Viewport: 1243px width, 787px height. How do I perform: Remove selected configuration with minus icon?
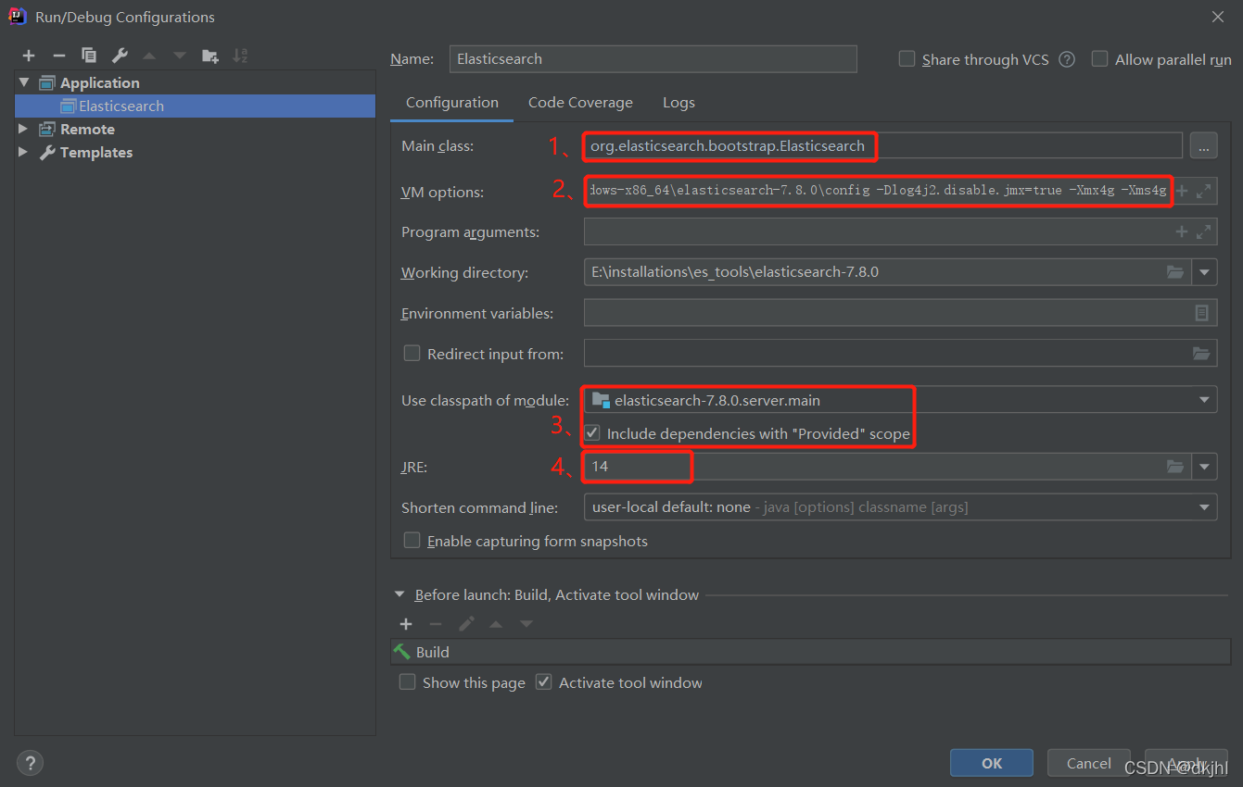58,56
